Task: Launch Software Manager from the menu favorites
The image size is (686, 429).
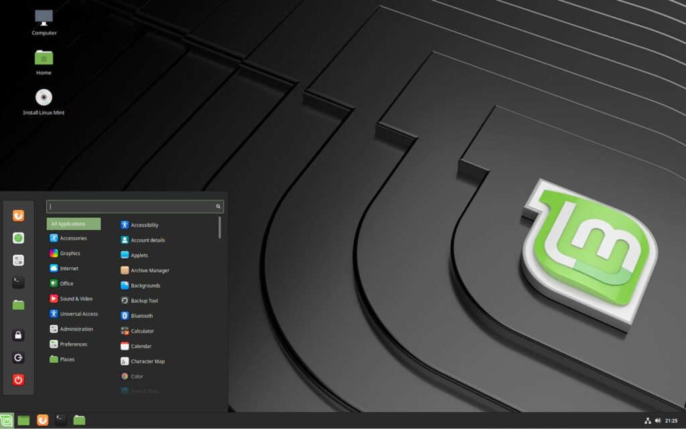Action: click(x=18, y=238)
